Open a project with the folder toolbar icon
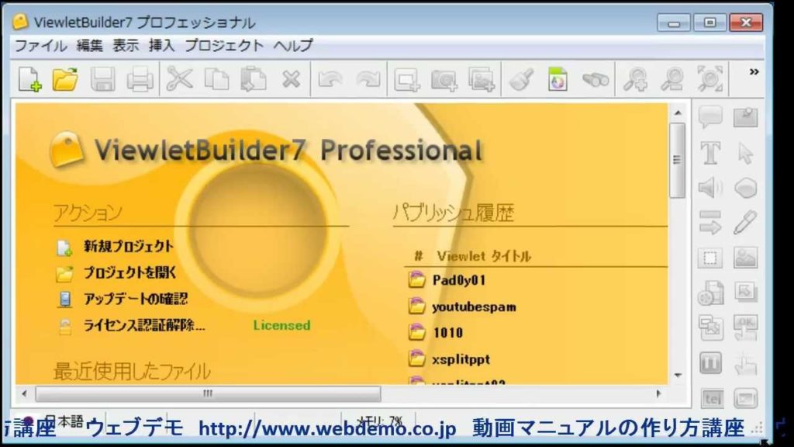Viewport: 794px width, 447px height. [65, 80]
